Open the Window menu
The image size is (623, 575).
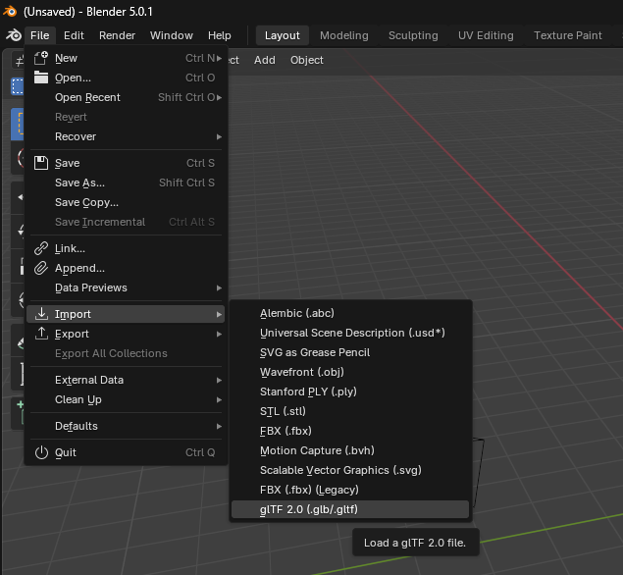pos(172,35)
